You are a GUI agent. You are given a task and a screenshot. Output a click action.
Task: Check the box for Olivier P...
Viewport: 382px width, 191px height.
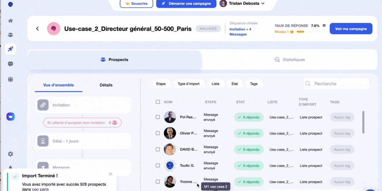pyautogui.click(x=158, y=133)
